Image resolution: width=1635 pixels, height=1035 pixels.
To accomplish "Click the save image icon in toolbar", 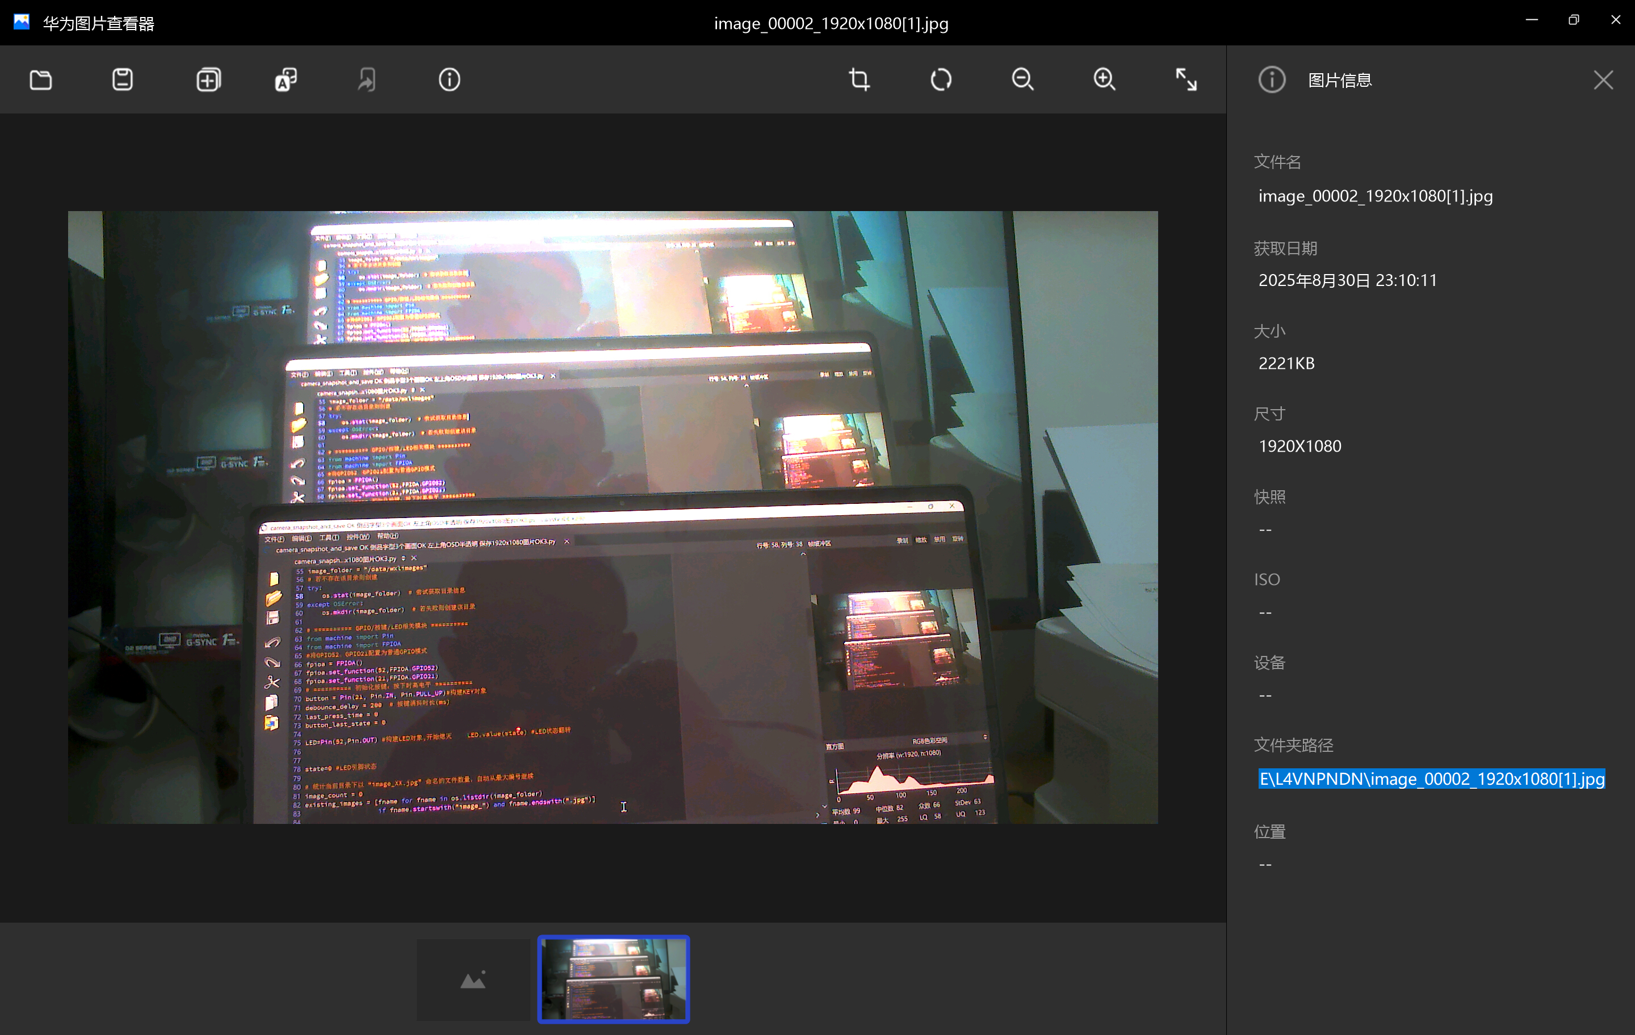I will [122, 80].
